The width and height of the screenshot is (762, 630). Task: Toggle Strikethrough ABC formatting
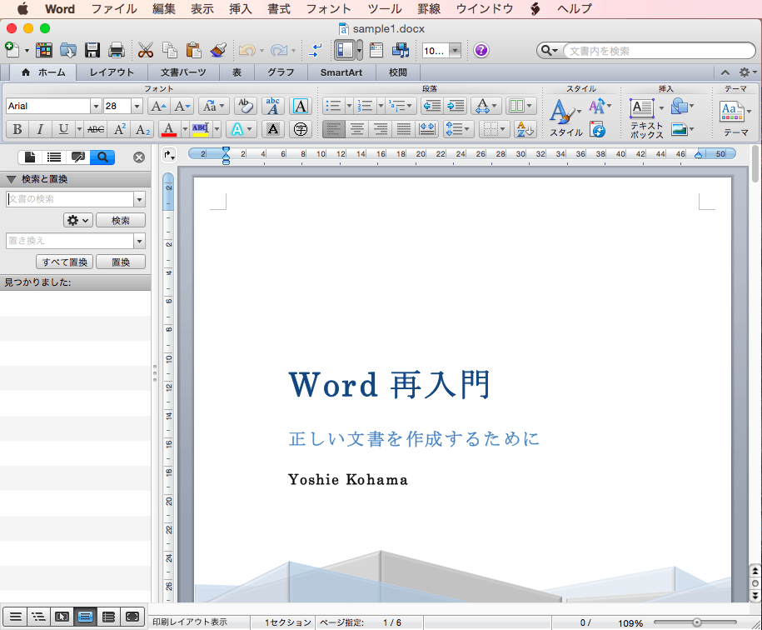click(x=96, y=129)
